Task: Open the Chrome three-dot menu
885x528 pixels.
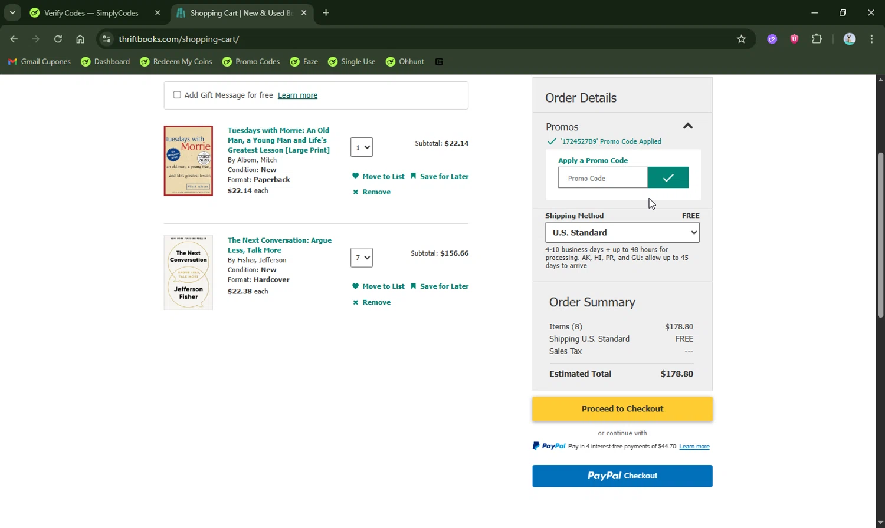Action: [872, 39]
